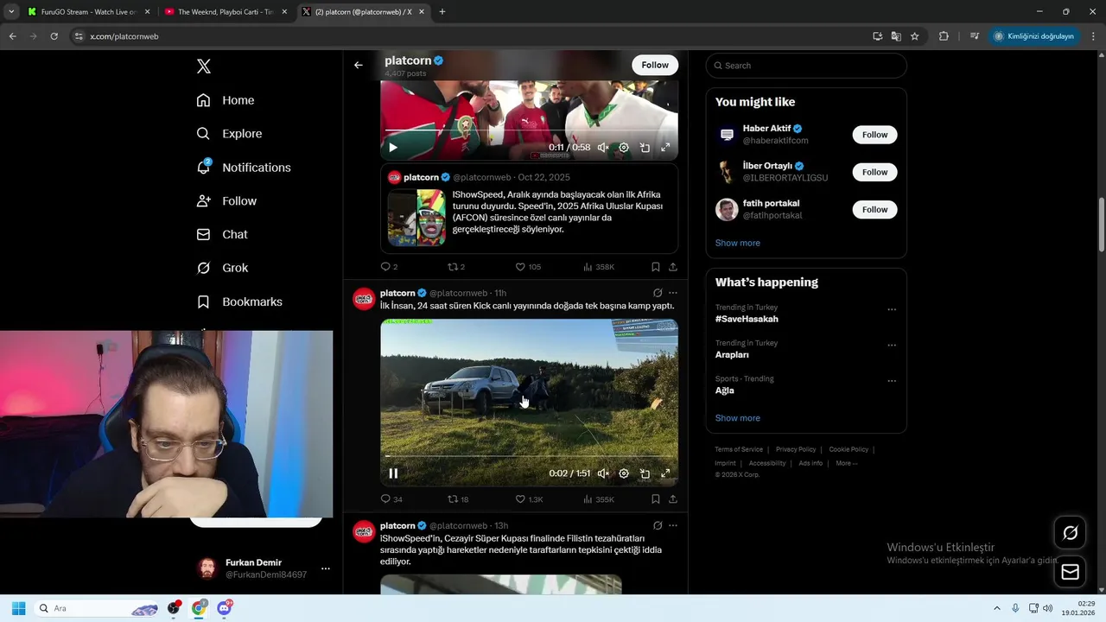Follow fatih portakal

[x=874, y=210]
